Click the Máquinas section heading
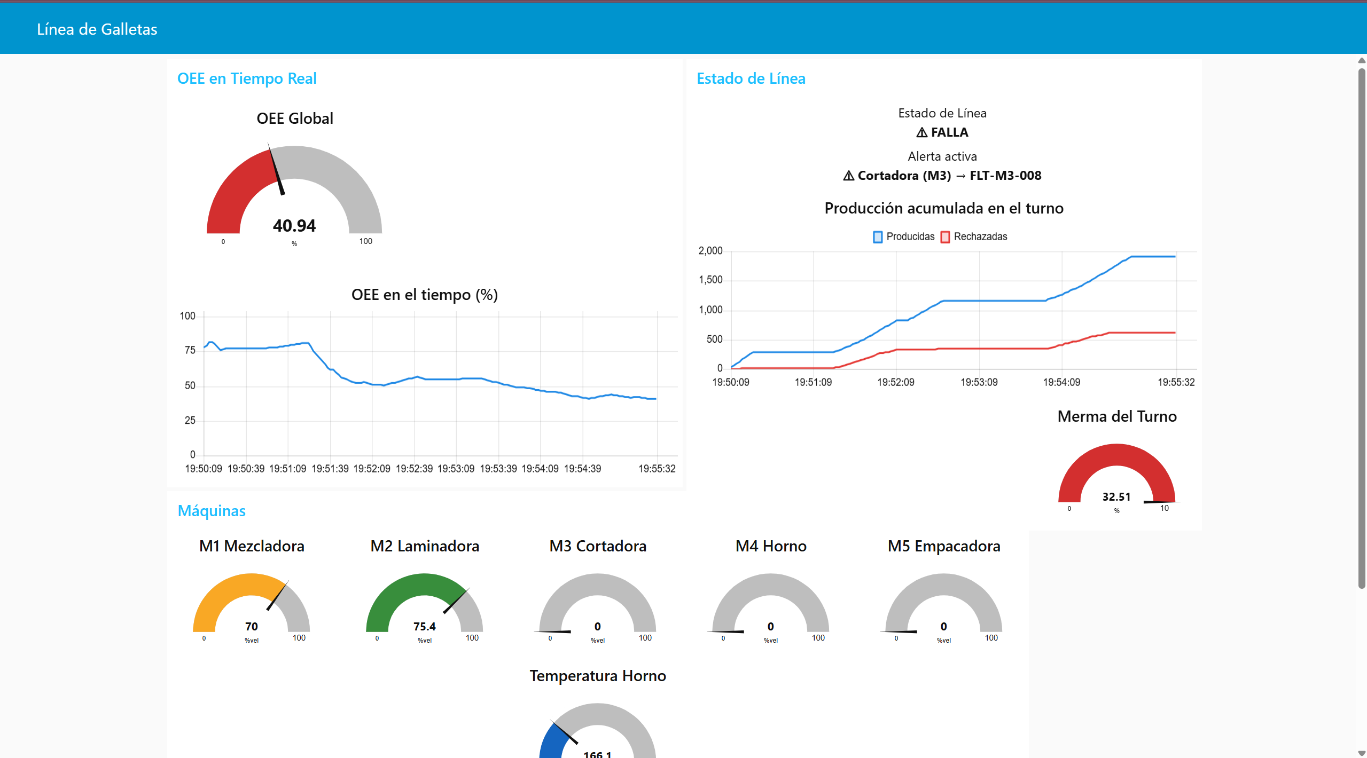This screenshot has height=758, width=1367. (212, 511)
